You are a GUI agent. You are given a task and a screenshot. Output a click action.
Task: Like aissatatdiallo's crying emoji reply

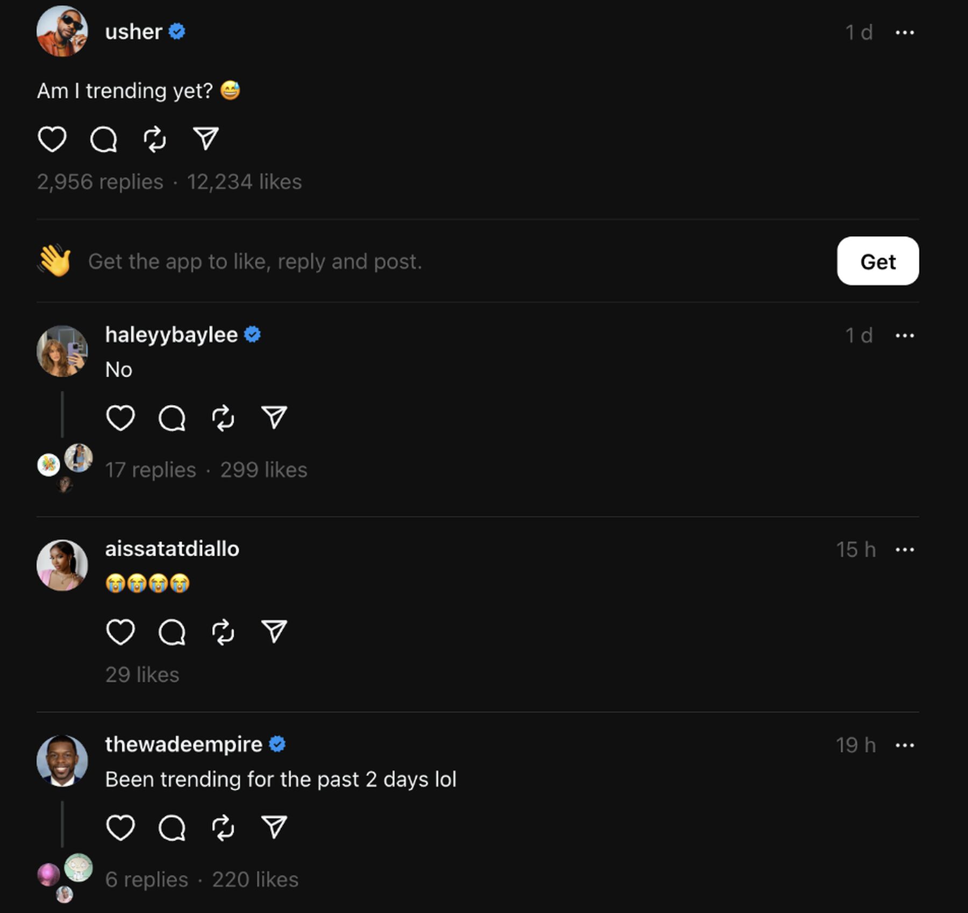click(x=120, y=632)
